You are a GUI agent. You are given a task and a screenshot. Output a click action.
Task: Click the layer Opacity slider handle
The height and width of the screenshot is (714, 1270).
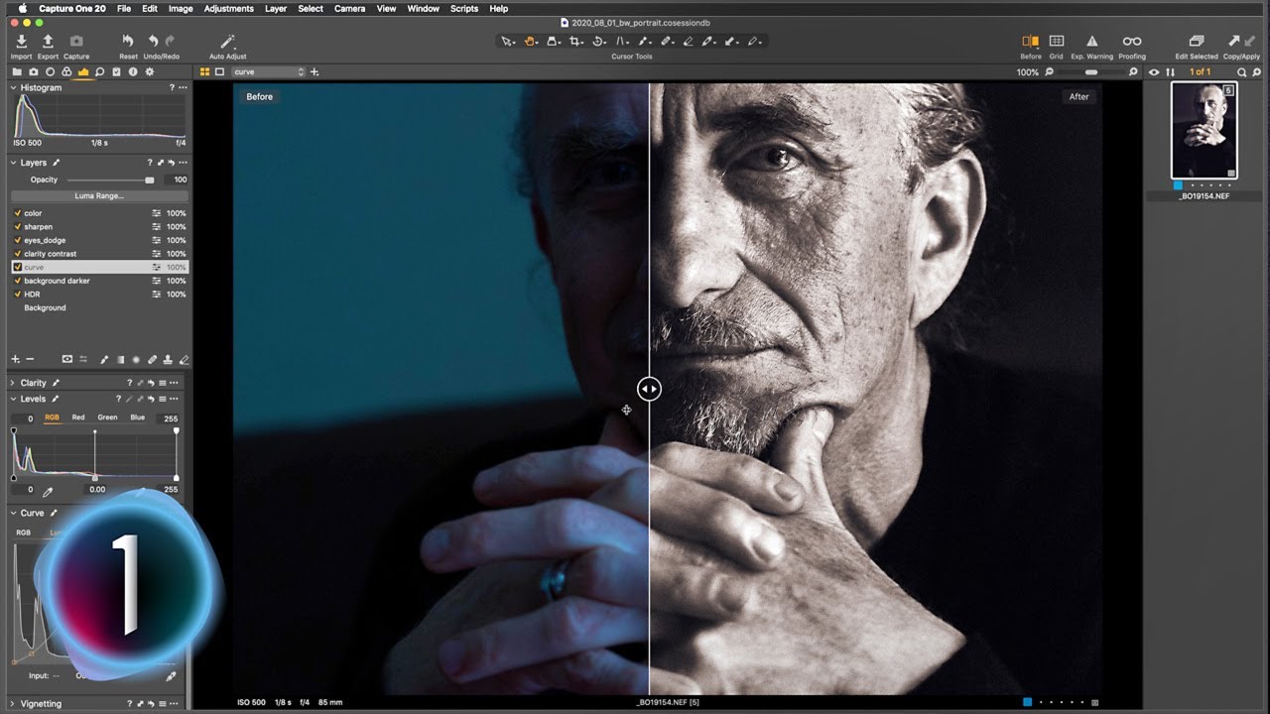point(150,180)
